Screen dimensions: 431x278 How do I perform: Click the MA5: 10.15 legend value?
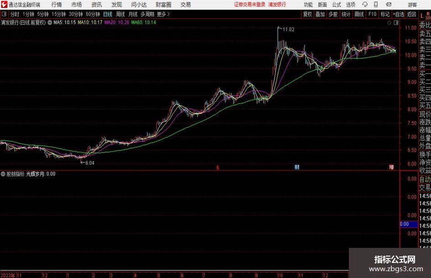[65, 22]
